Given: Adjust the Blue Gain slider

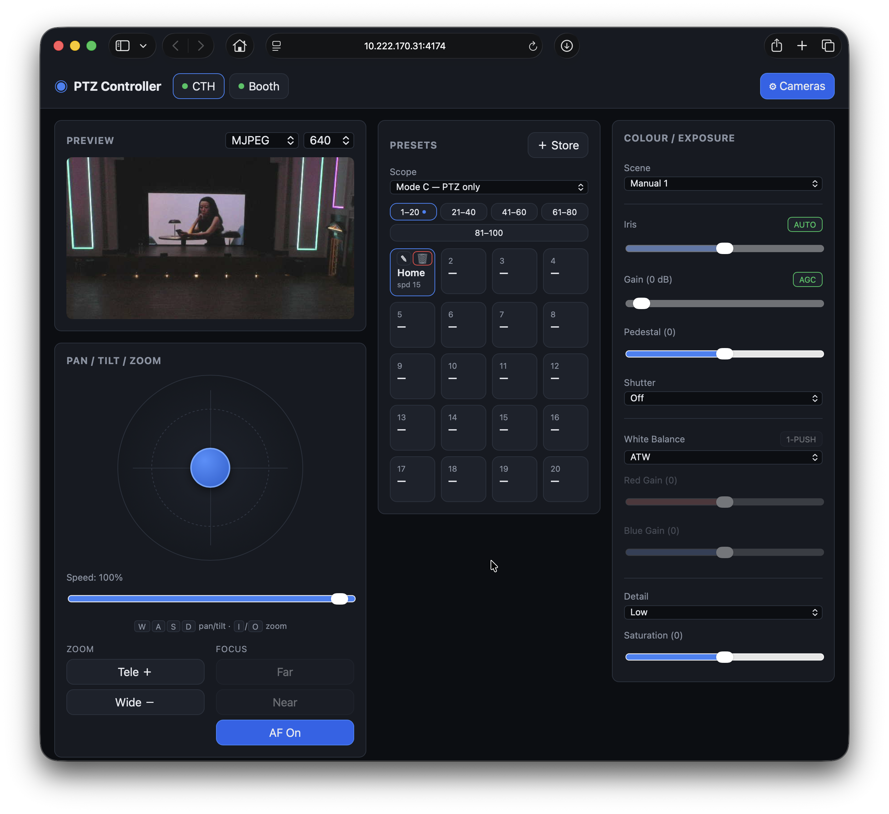Looking at the screenshot, I should pyautogui.click(x=724, y=552).
